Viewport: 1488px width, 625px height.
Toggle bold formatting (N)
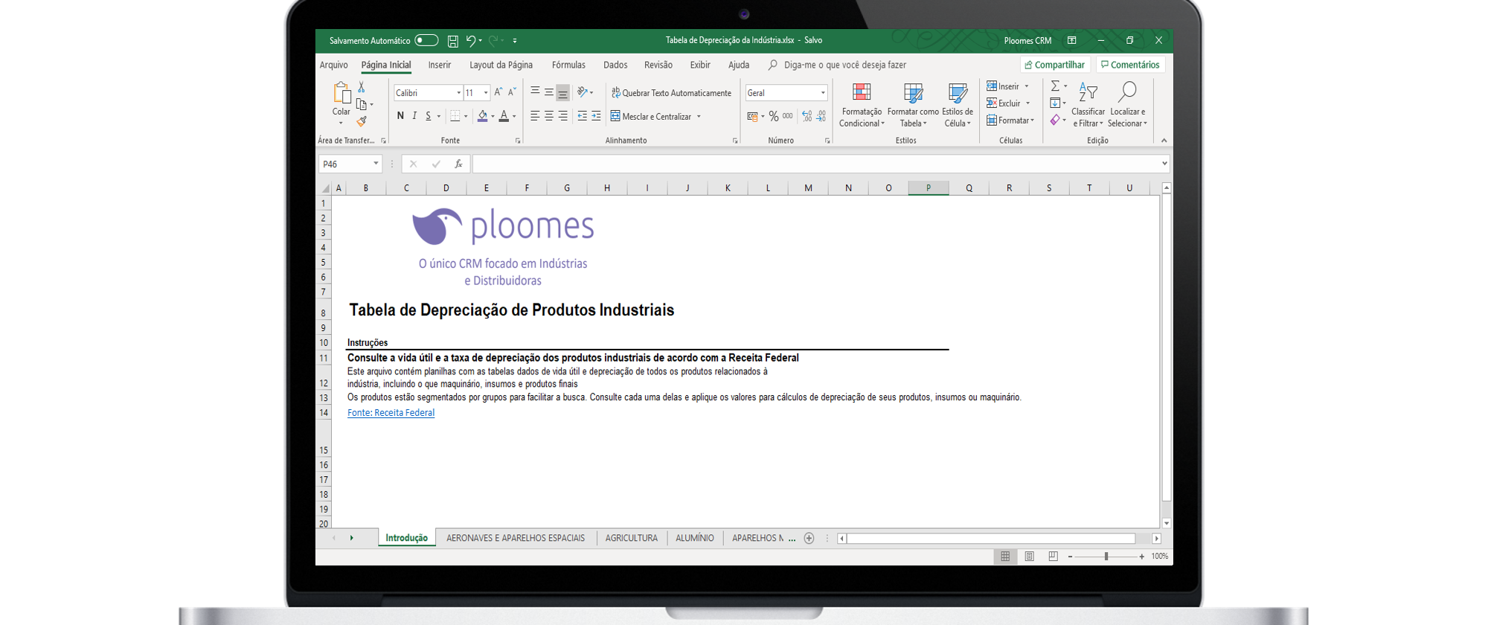click(400, 116)
